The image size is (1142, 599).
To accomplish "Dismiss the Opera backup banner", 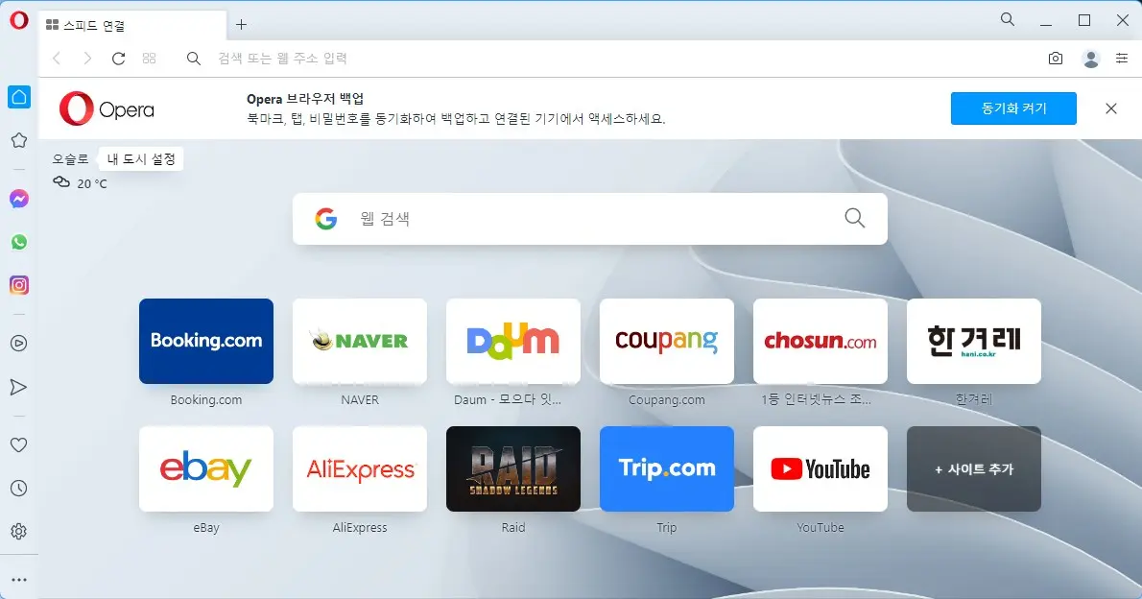I will (x=1110, y=108).
